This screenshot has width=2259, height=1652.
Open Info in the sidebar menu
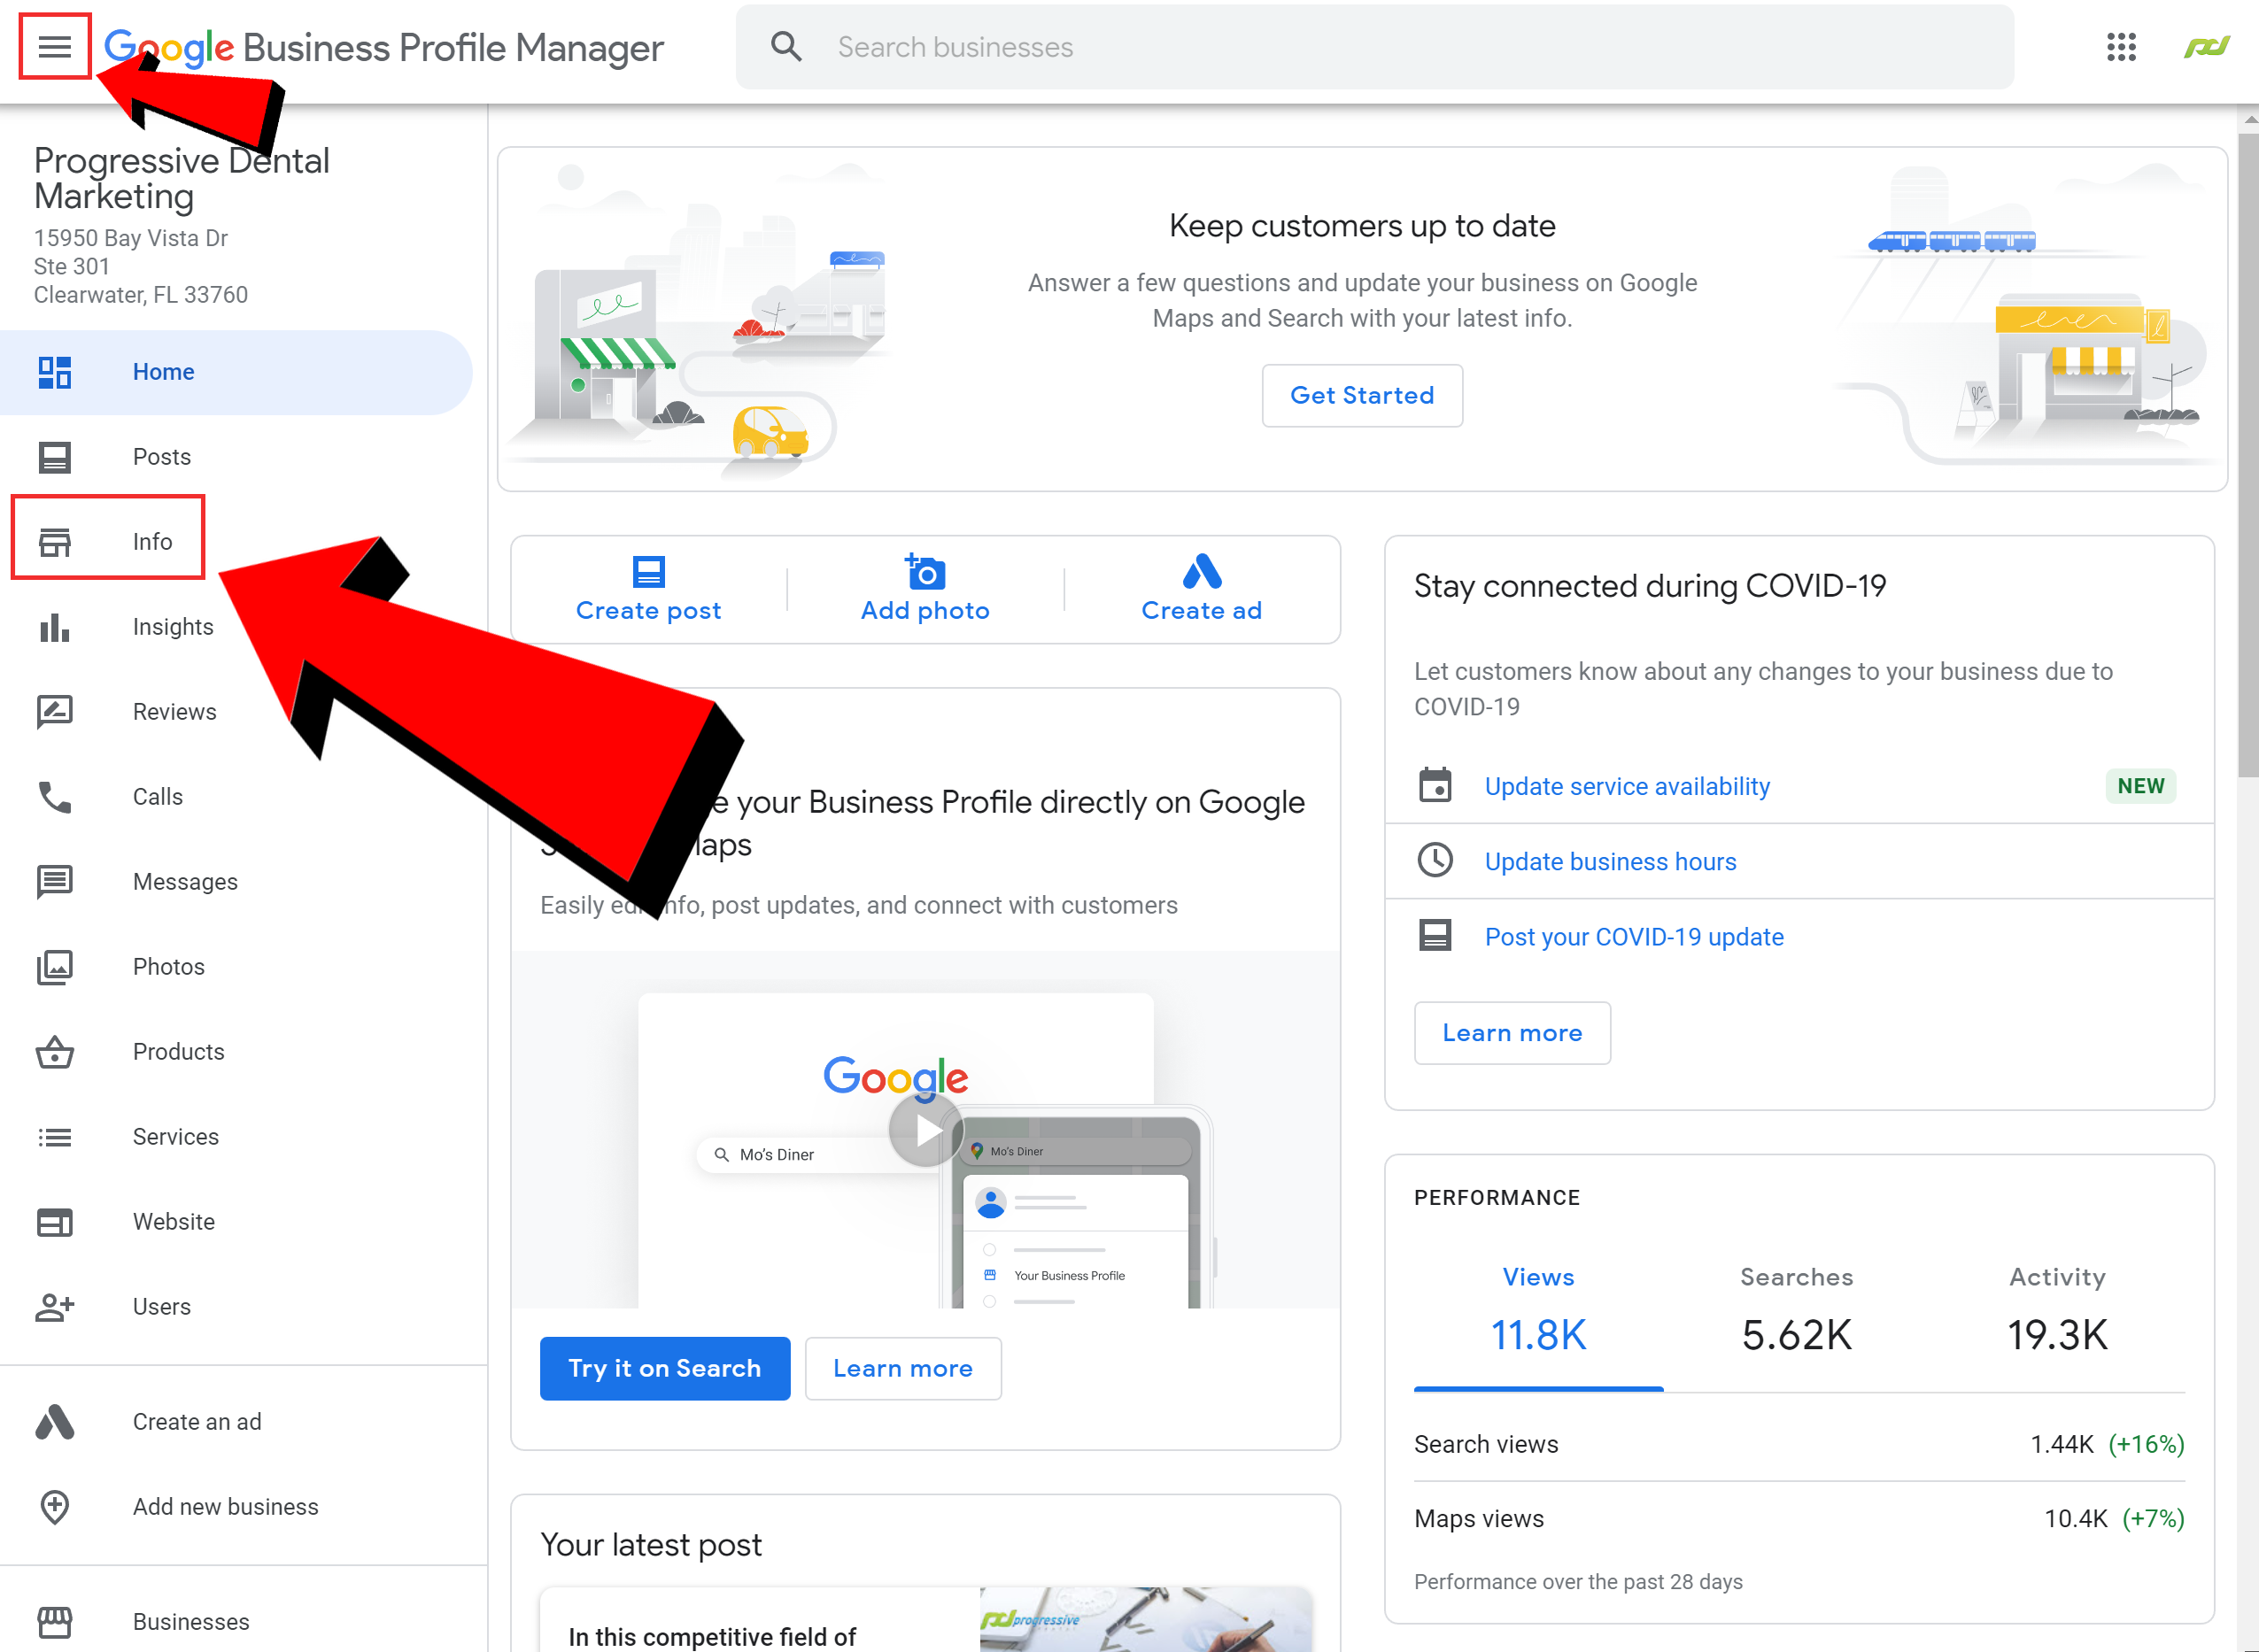point(152,541)
